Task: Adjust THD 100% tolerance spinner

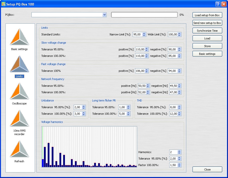Action: click(179, 114)
